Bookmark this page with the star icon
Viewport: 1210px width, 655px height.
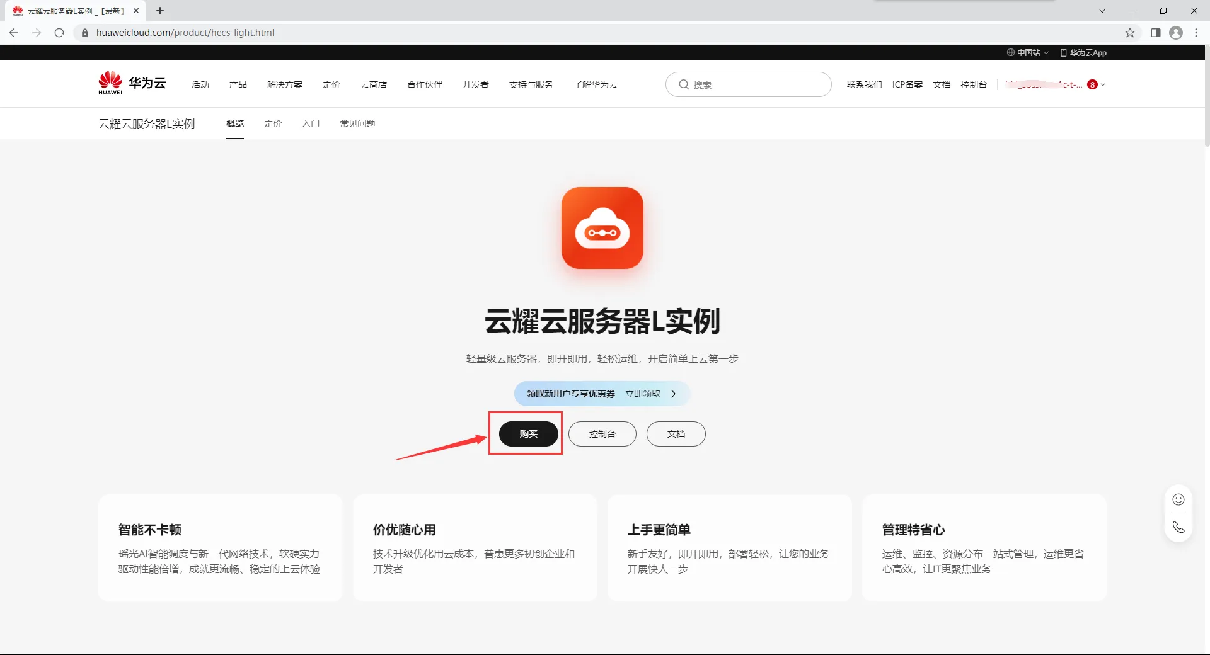[x=1130, y=33]
